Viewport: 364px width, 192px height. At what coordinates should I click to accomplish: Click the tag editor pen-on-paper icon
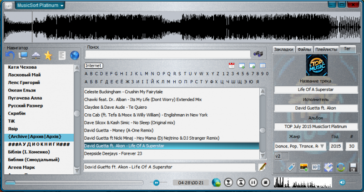tap(328, 167)
